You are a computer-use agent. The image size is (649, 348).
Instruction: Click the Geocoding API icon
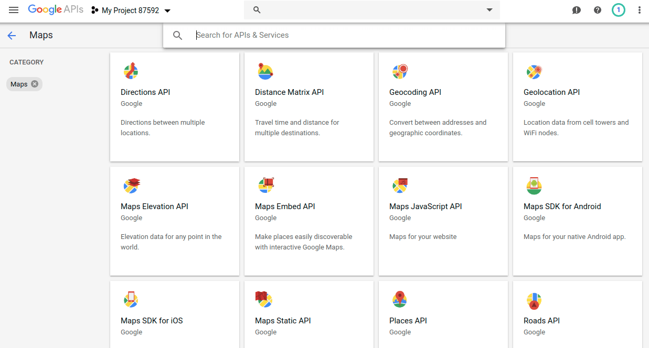[x=400, y=71]
